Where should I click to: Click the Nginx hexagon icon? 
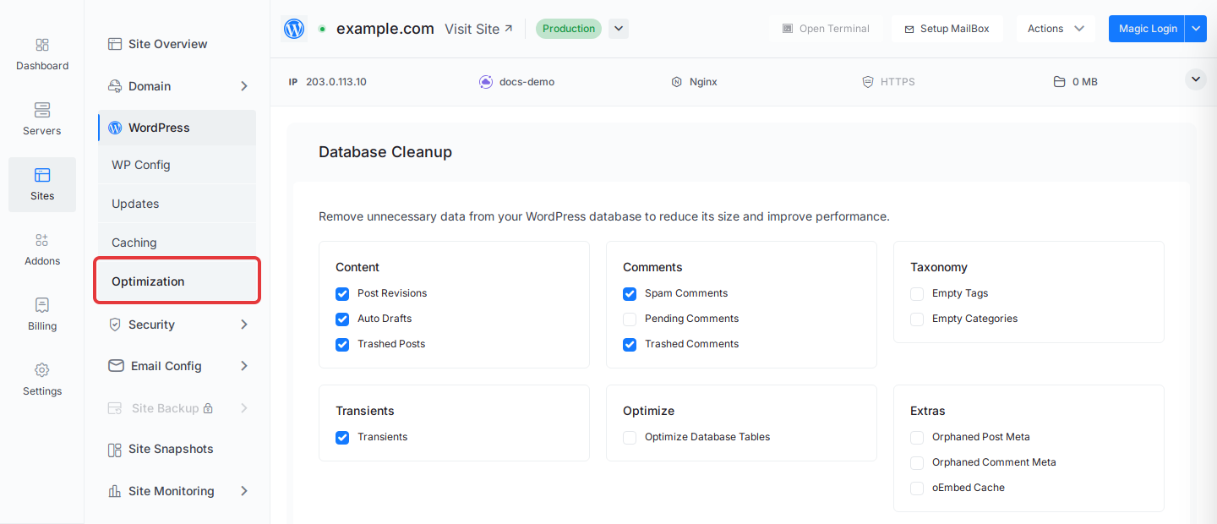point(676,82)
